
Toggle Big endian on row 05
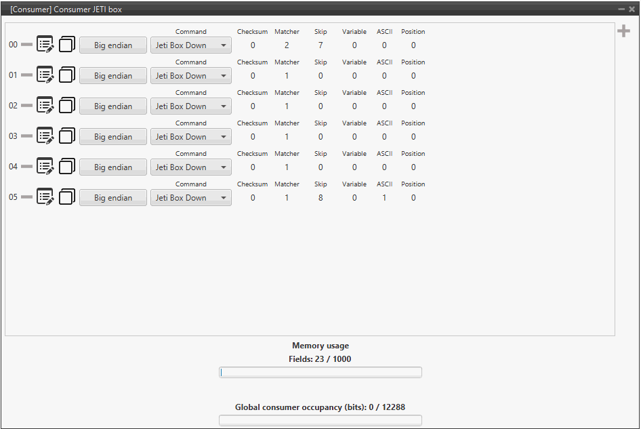coord(113,198)
